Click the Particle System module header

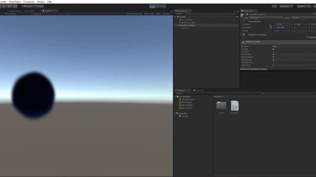pyautogui.click(x=278, y=42)
